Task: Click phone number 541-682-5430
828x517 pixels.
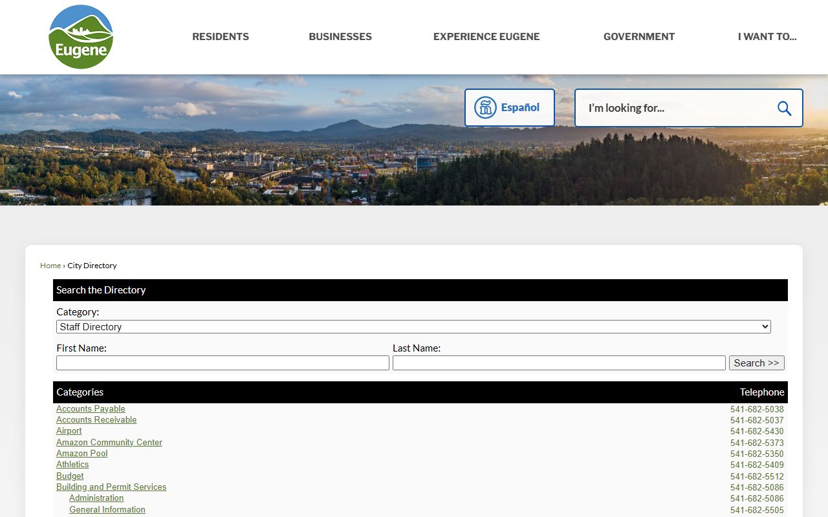Action: (x=757, y=431)
